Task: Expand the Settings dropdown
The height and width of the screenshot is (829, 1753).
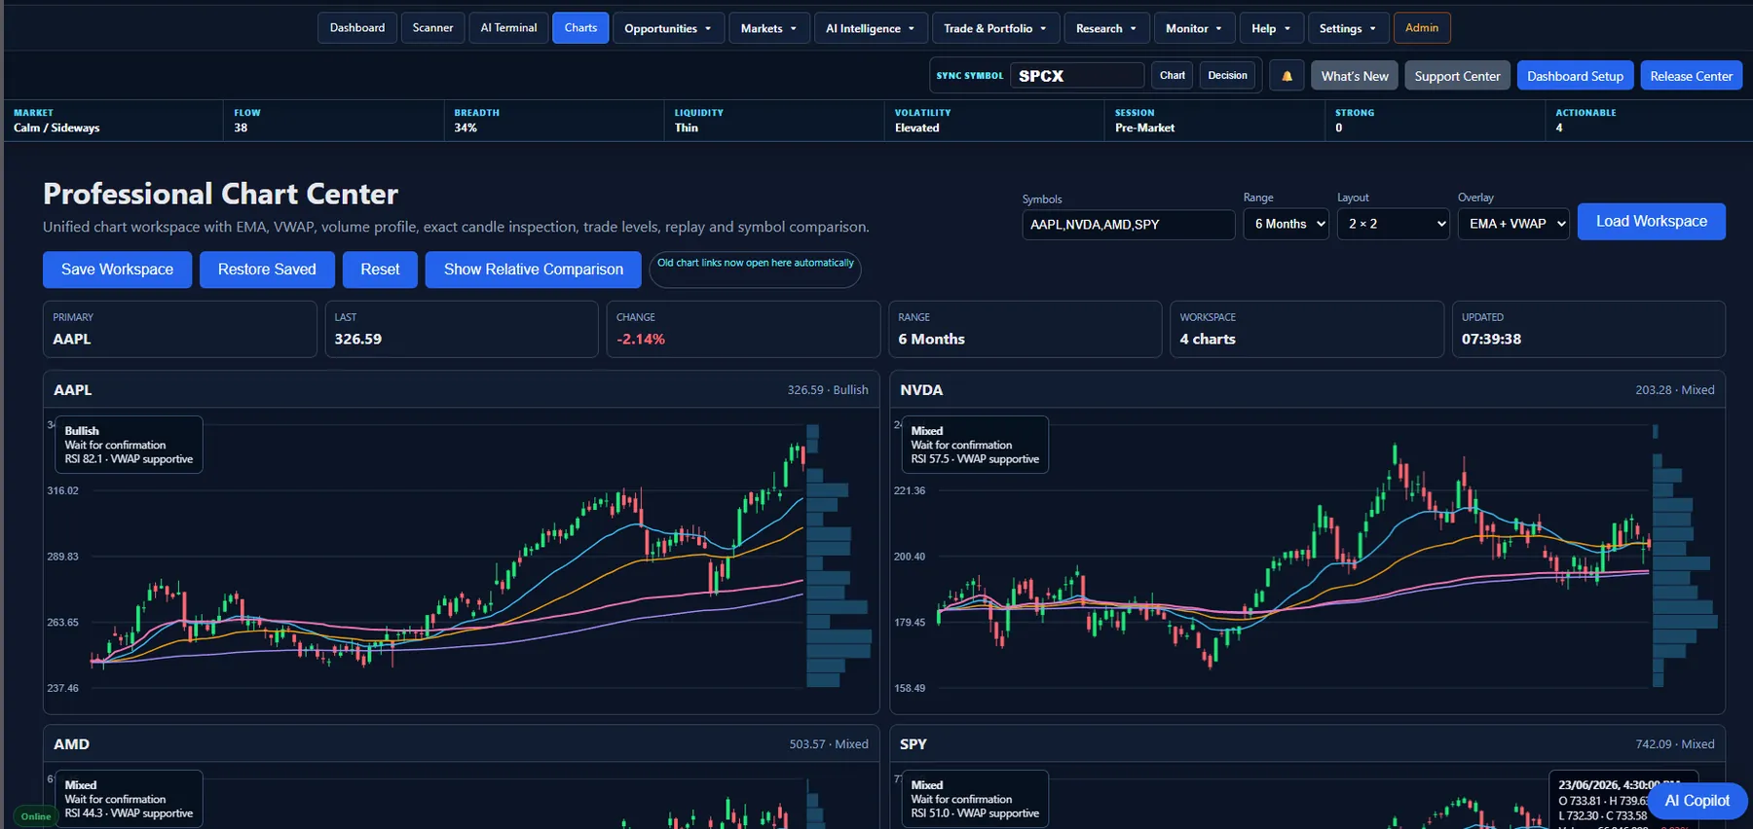Action: (1348, 28)
